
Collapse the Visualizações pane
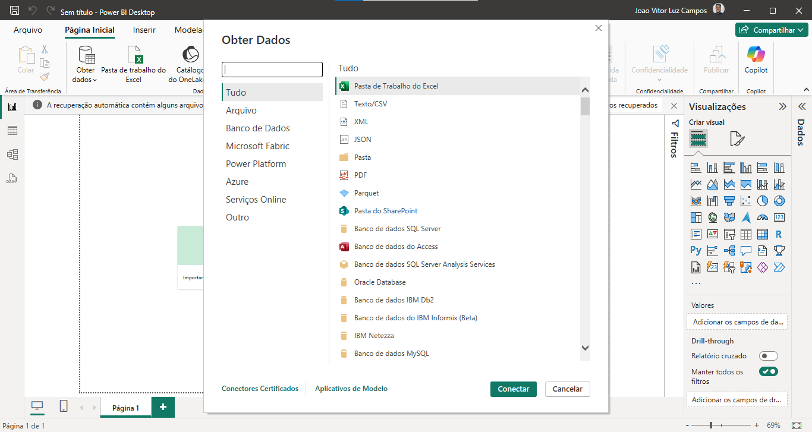783,106
